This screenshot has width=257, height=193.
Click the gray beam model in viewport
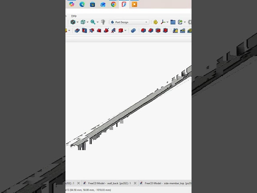131,108
